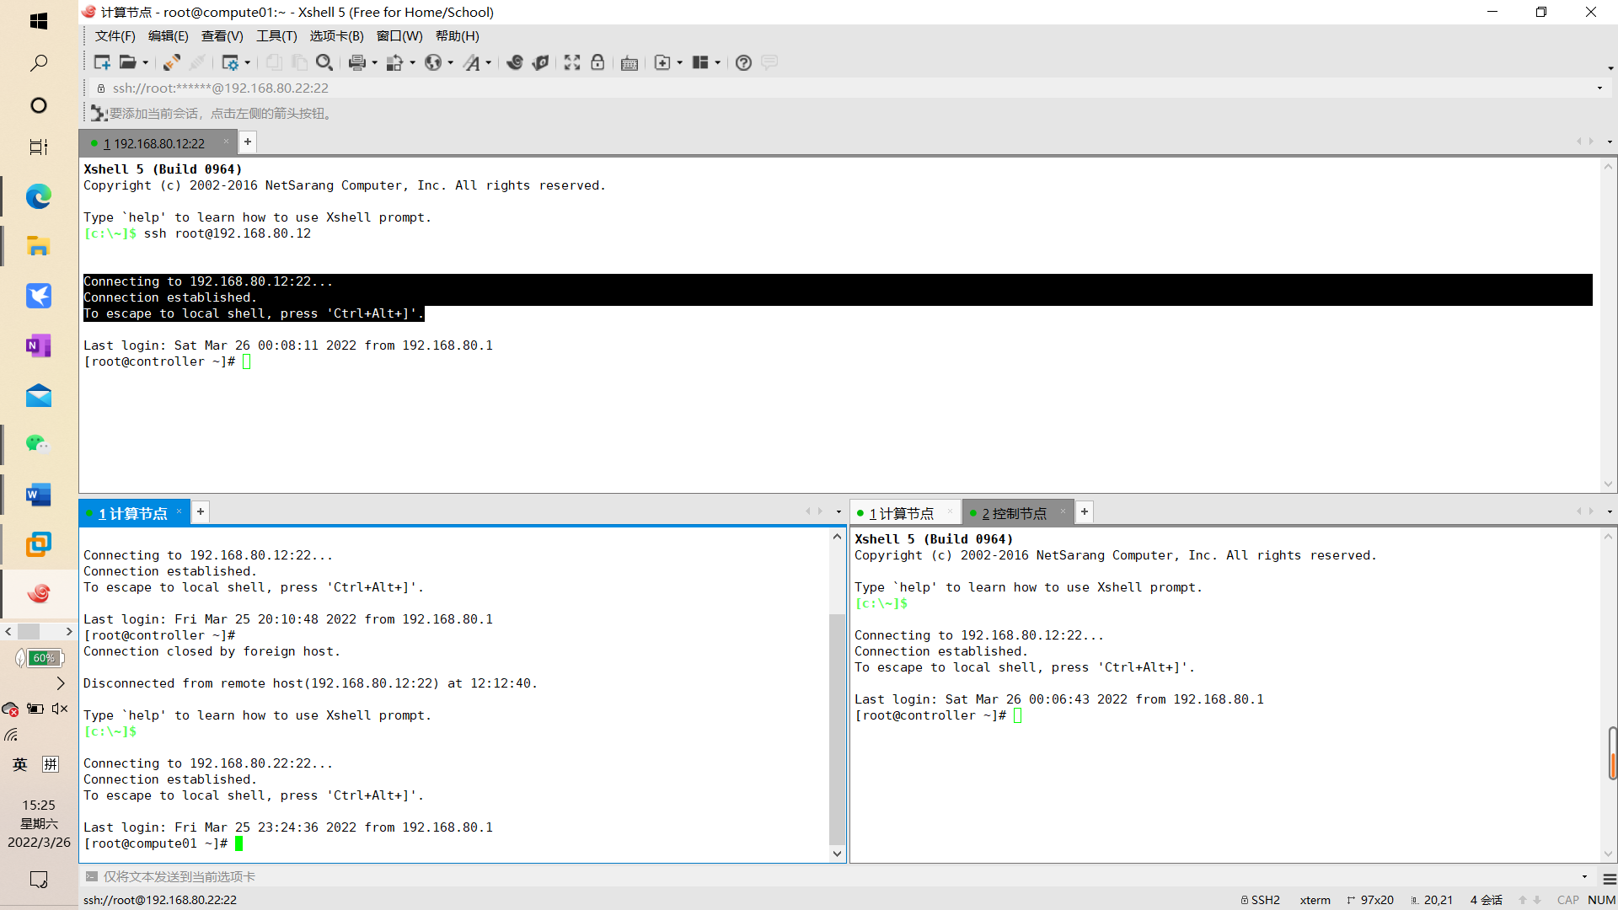Search terminal text with the Find icon

point(324,62)
